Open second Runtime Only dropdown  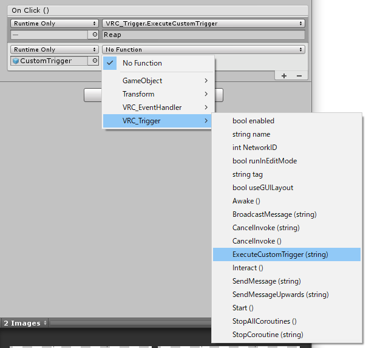pos(55,50)
